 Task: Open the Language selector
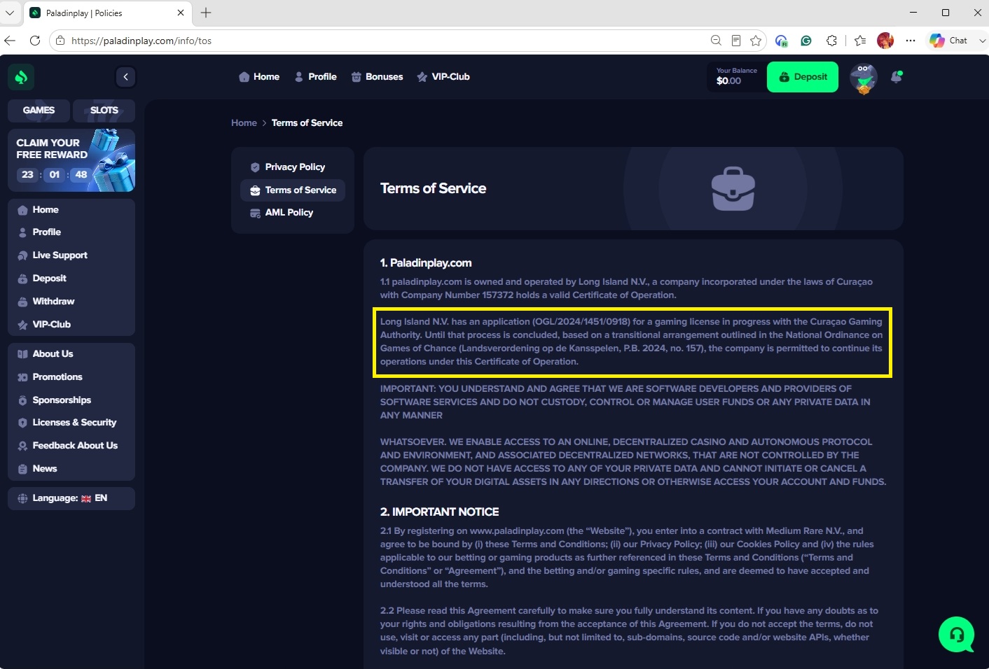[x=71, y=498]
